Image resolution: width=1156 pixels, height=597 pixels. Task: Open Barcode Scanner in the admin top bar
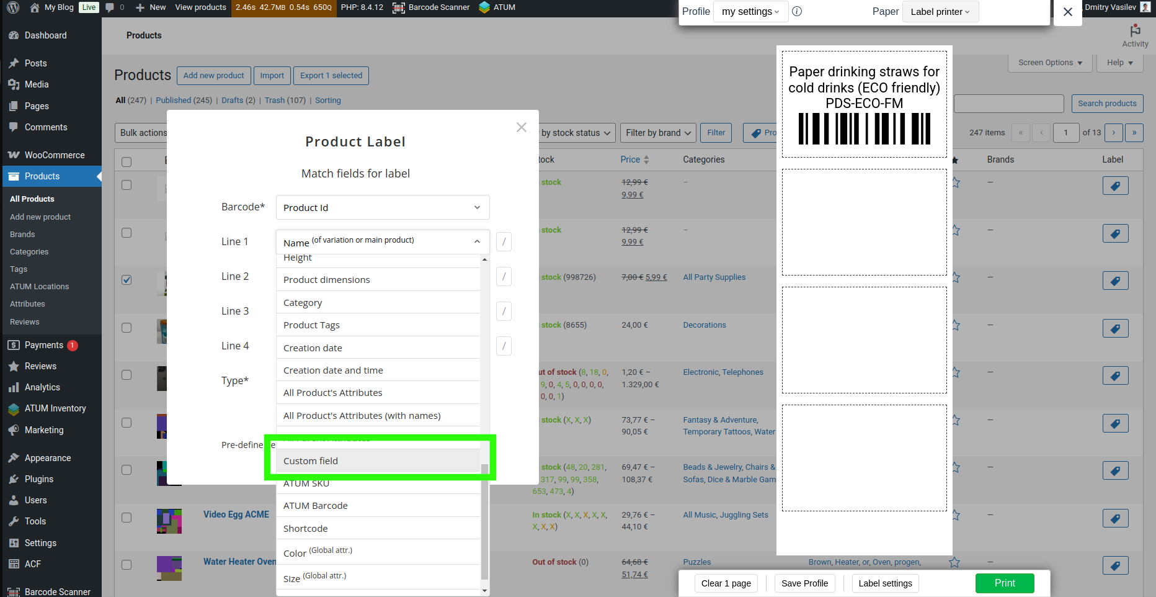pos(431,7)
